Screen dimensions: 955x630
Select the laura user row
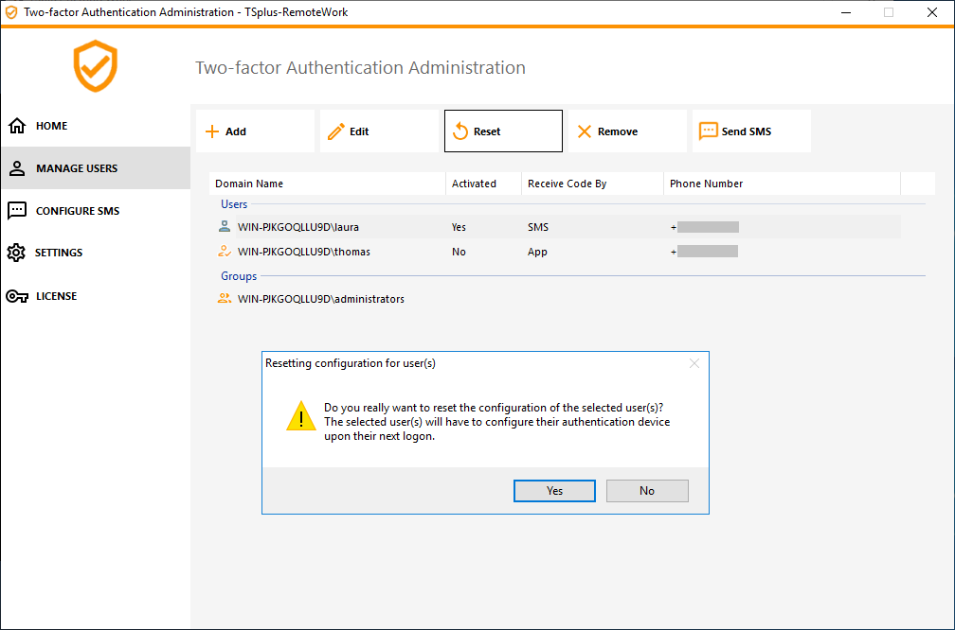297,227
